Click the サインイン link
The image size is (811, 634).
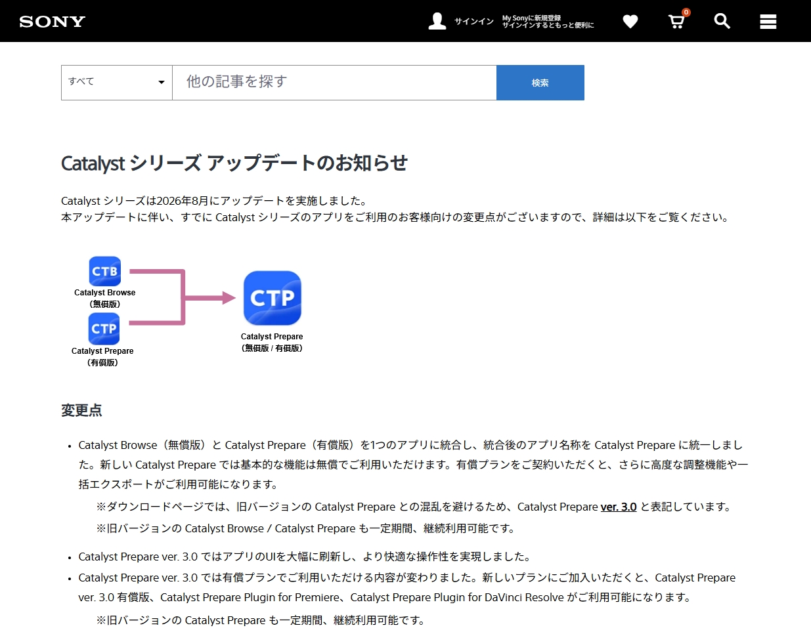474,22
